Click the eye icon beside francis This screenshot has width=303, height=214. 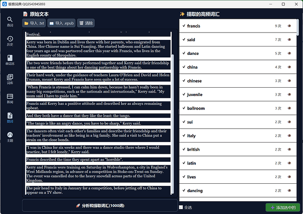289,26
